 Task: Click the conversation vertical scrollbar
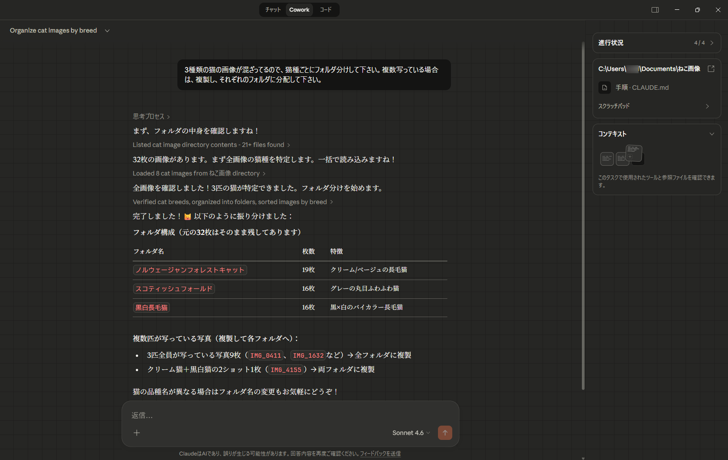click(583, 214)
